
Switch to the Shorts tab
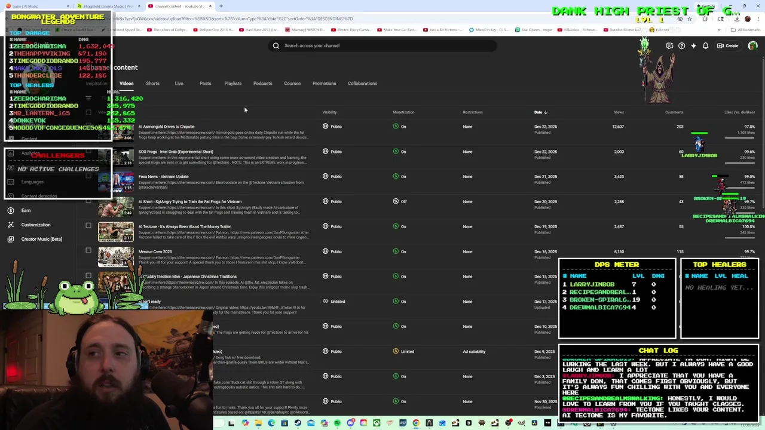click(152, 84)
